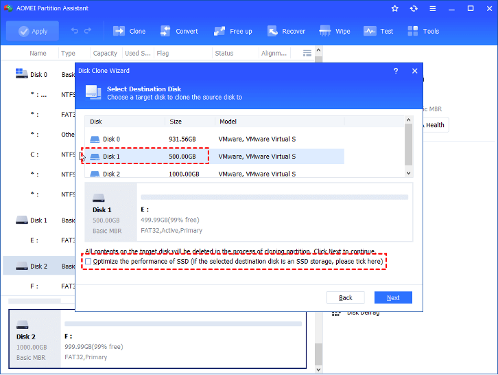The height and width of the screenshot is (375, 498).
Task: Open the hamburger menu in title bar
Action: pyautogui.click(x=433, y=9)
